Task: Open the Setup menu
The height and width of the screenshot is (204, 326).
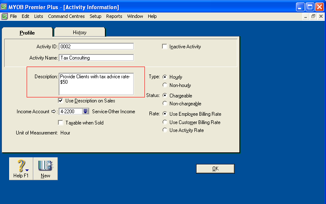Action: click(95, 16)
